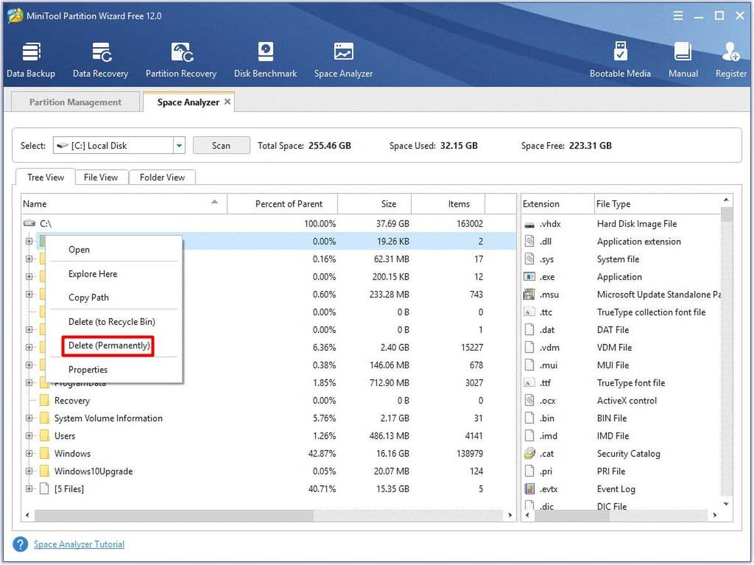
Task: Select Copy Path in context menu
Action: pyautogui.click(x=89, y=298)
